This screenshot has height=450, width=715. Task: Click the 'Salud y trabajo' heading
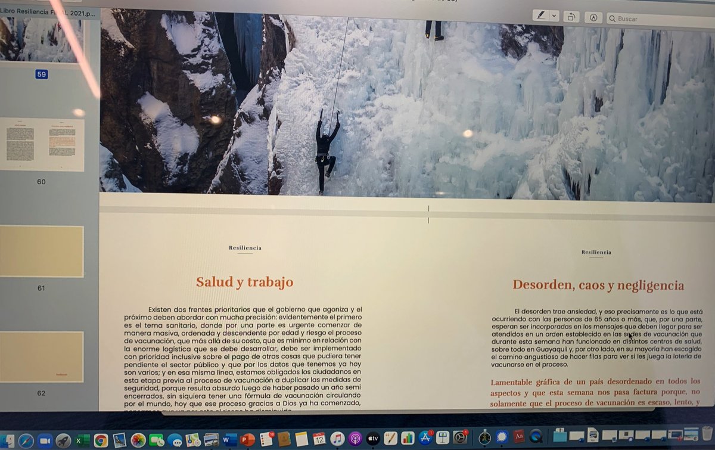tap(244, 282)
